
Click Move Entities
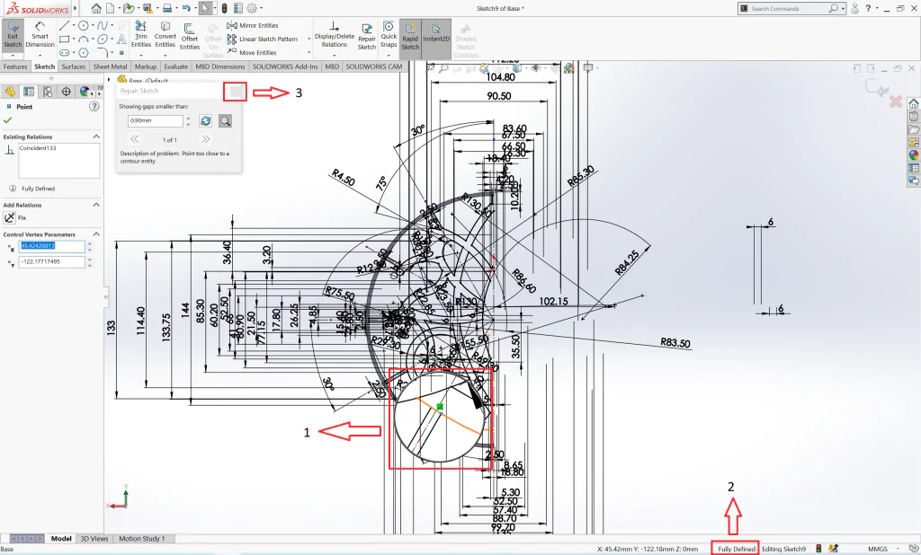[x=252, y=52]
